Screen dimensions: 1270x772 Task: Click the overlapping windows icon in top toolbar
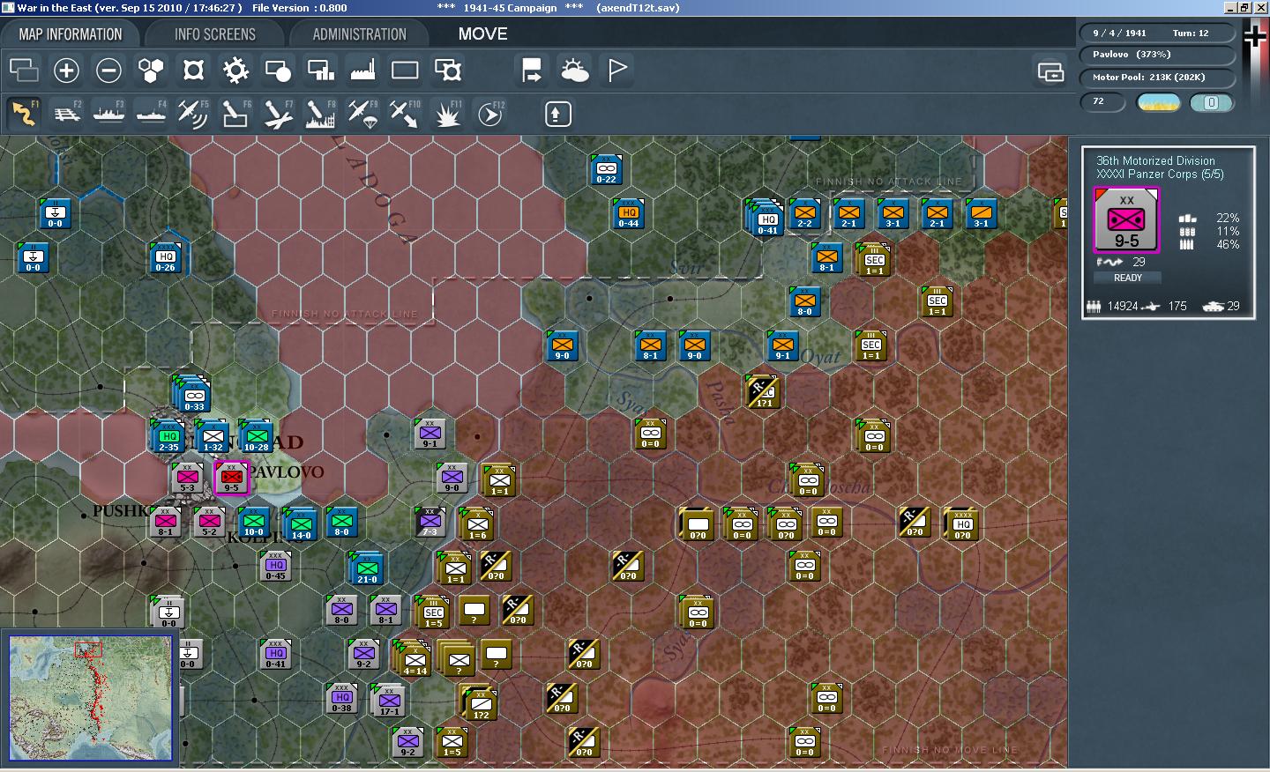click(x=24, y=70)
